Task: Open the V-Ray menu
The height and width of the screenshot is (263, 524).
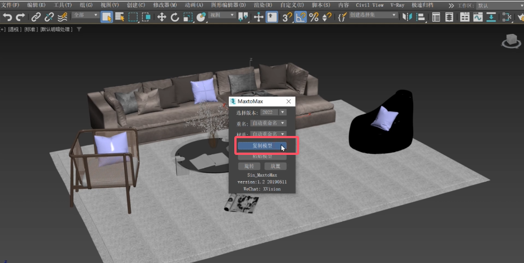Action: tap(398, 5)
